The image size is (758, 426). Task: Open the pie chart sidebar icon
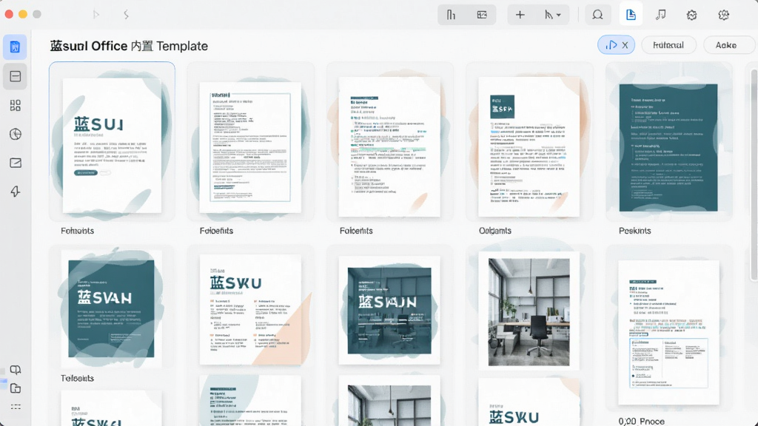pyautogui.click(x=15, y=134)
